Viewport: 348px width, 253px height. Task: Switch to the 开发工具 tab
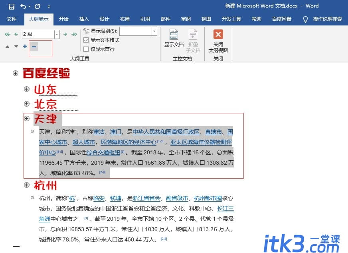coord(231,19)
